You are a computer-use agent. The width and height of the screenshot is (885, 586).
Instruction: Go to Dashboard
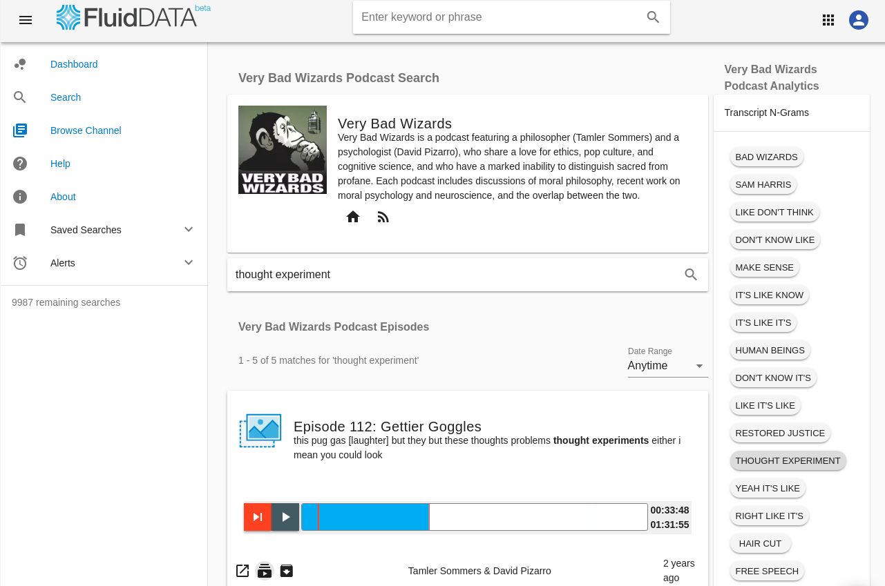pos(74,64)
